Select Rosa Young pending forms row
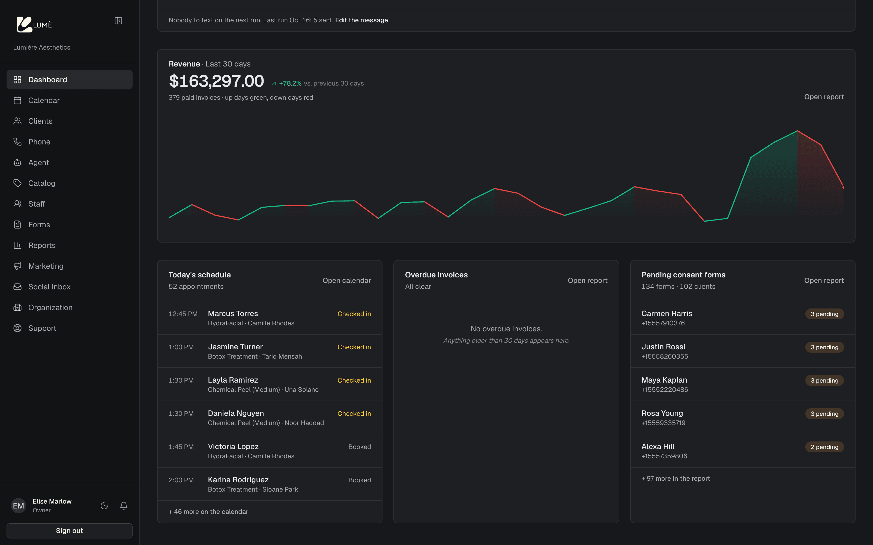Viewport: 873px width, 545px height. tap(742, 417)
